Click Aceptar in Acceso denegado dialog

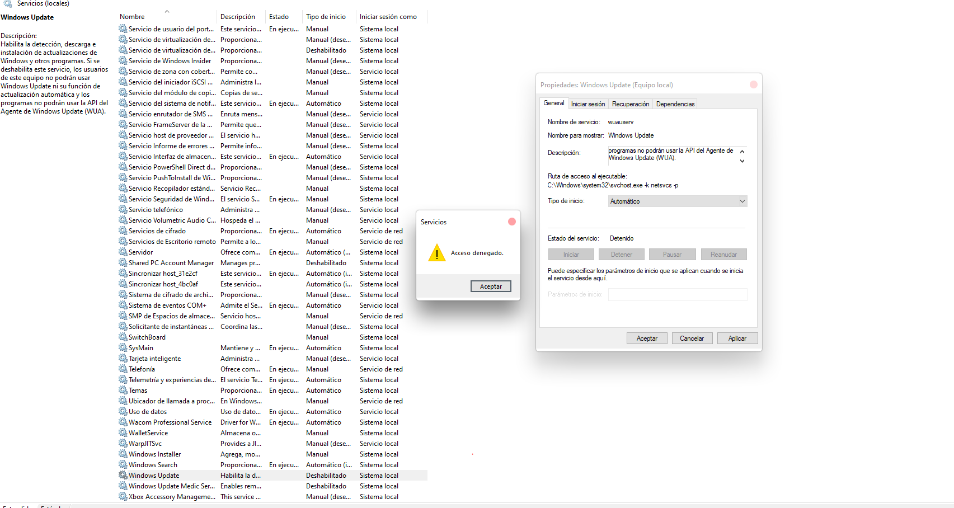[x=491, y=286]
